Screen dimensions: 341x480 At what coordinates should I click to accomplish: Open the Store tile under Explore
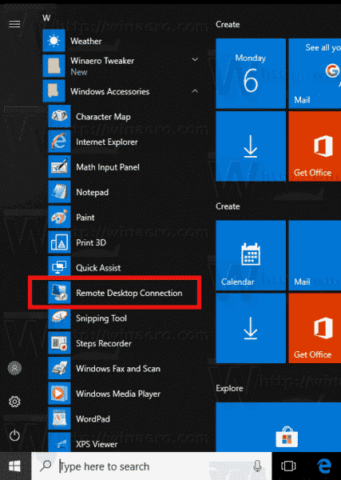point(279,427)
